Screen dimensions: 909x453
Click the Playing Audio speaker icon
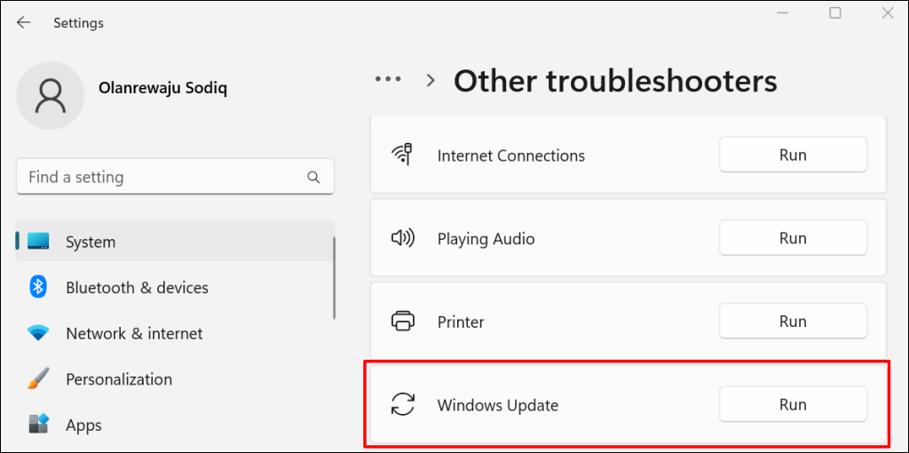[403, 238]
